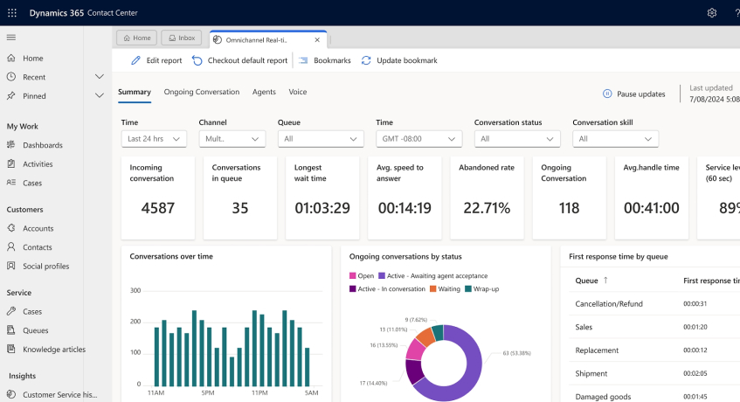Open the Bookmarks toolbar icon

(x=304, y=60)
